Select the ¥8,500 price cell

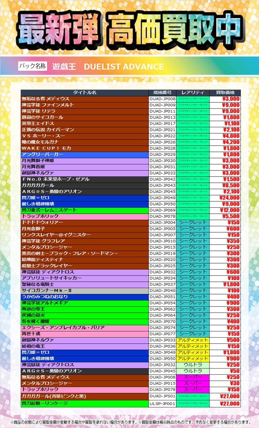click(x=231, y=185)
